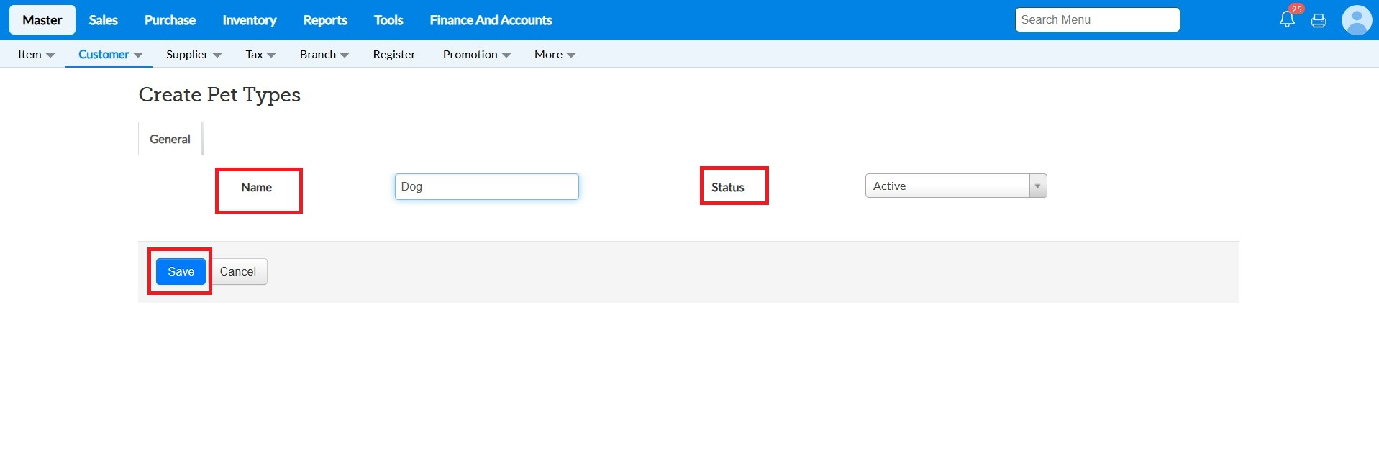Viewport: 1379px width, 459px height.
Task: Open the Master main menu
Action: [x=42, y=20]
